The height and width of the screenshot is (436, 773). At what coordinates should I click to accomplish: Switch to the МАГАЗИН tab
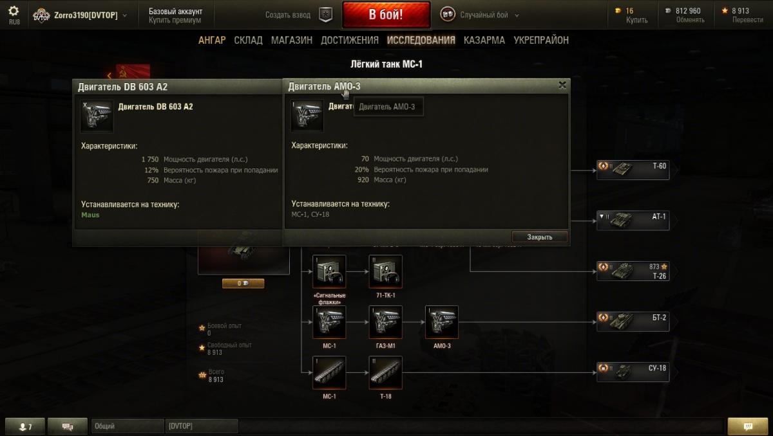292,40
